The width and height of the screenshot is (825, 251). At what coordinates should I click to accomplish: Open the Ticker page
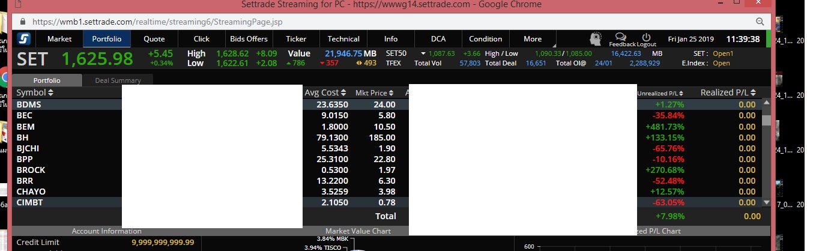pyautogui.click(x=296, y=38)
